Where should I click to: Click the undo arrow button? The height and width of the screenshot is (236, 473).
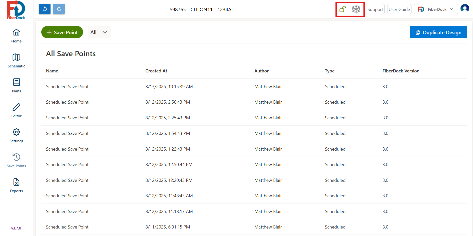point(45,9)
